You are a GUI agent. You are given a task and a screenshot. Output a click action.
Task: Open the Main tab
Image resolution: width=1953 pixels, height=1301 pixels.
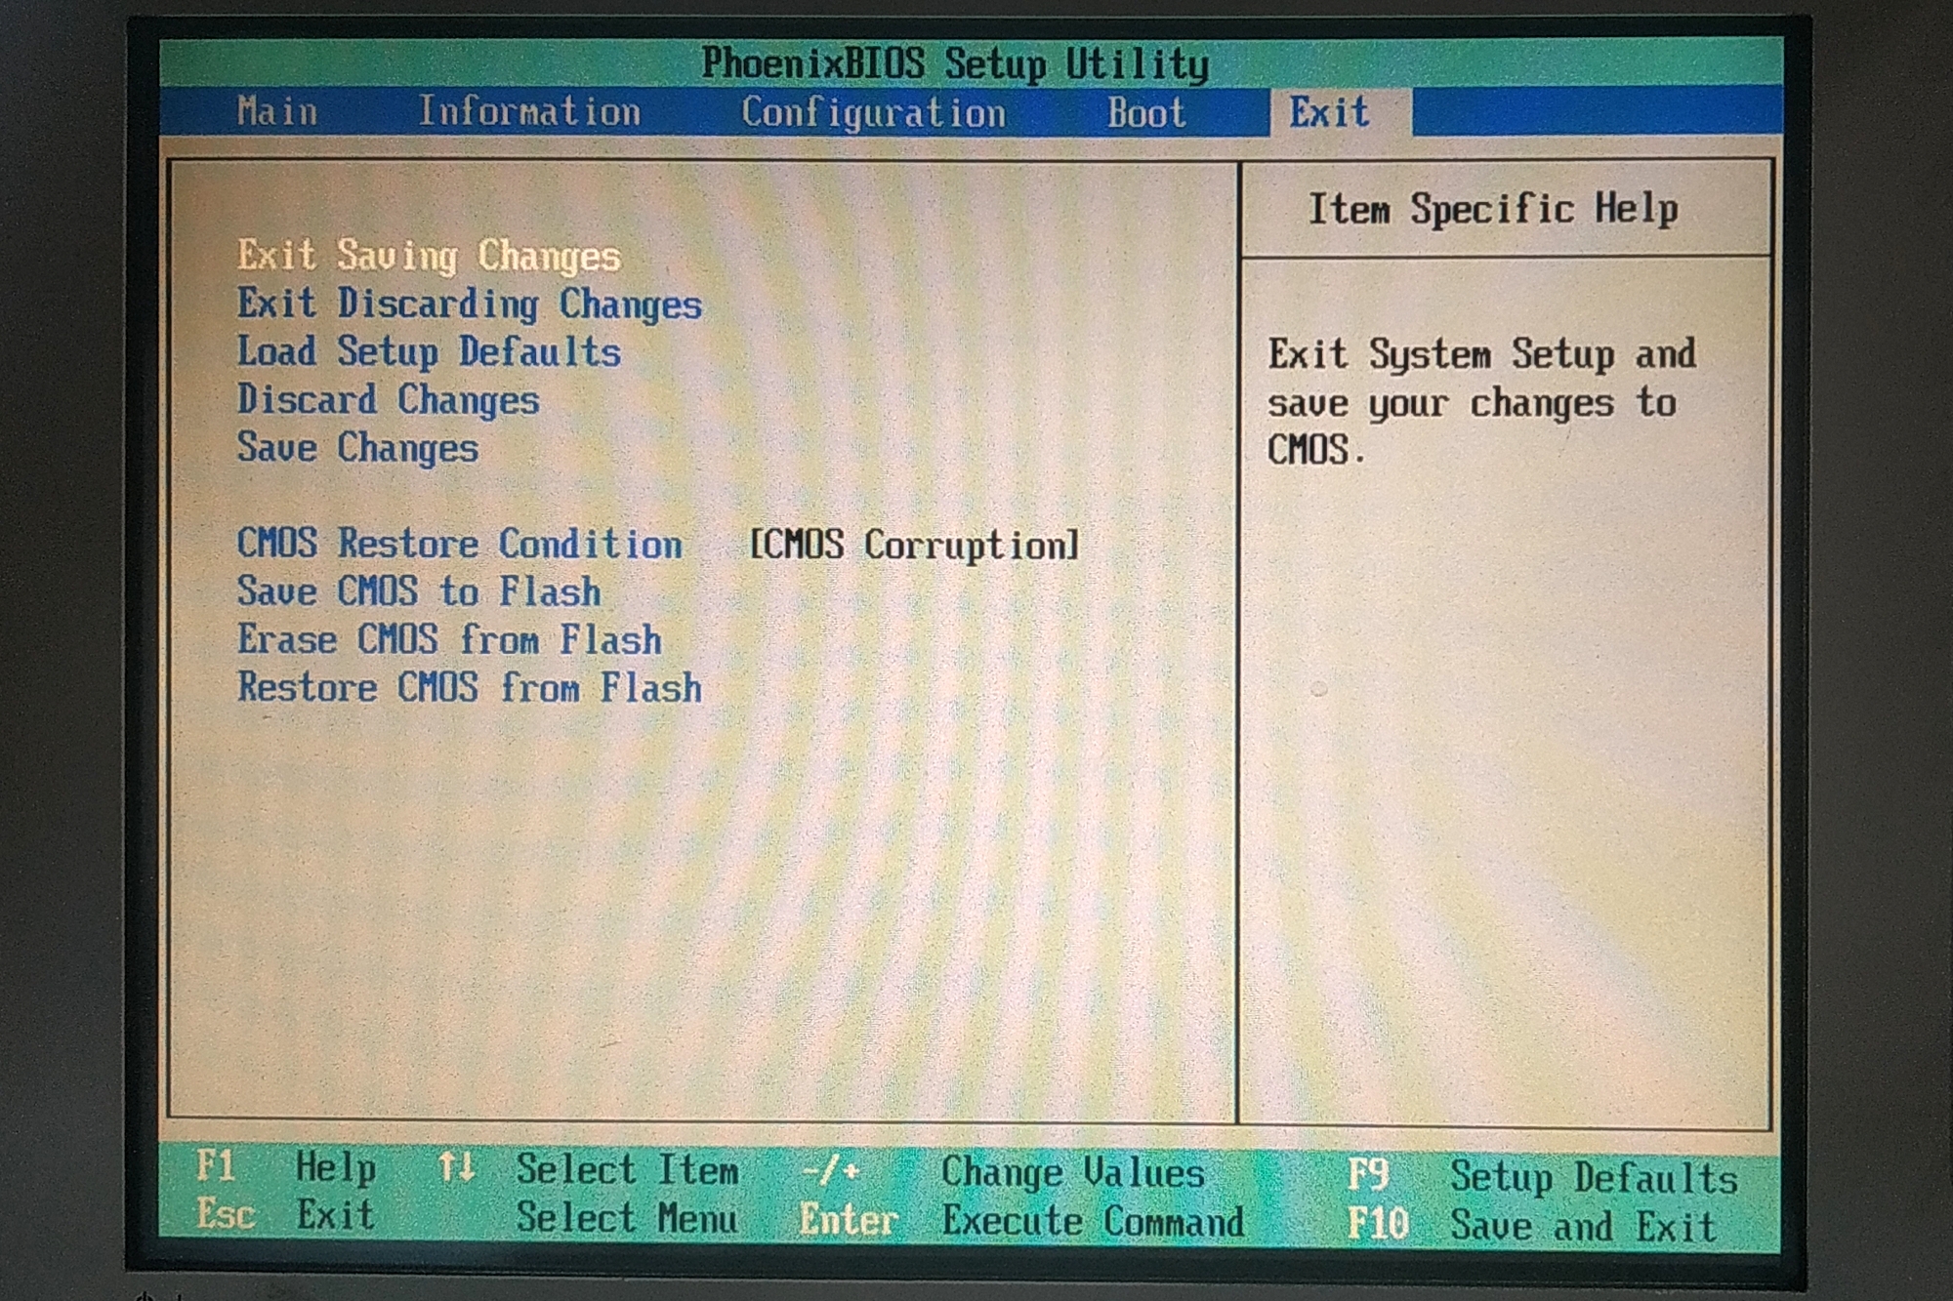point(277,111)
